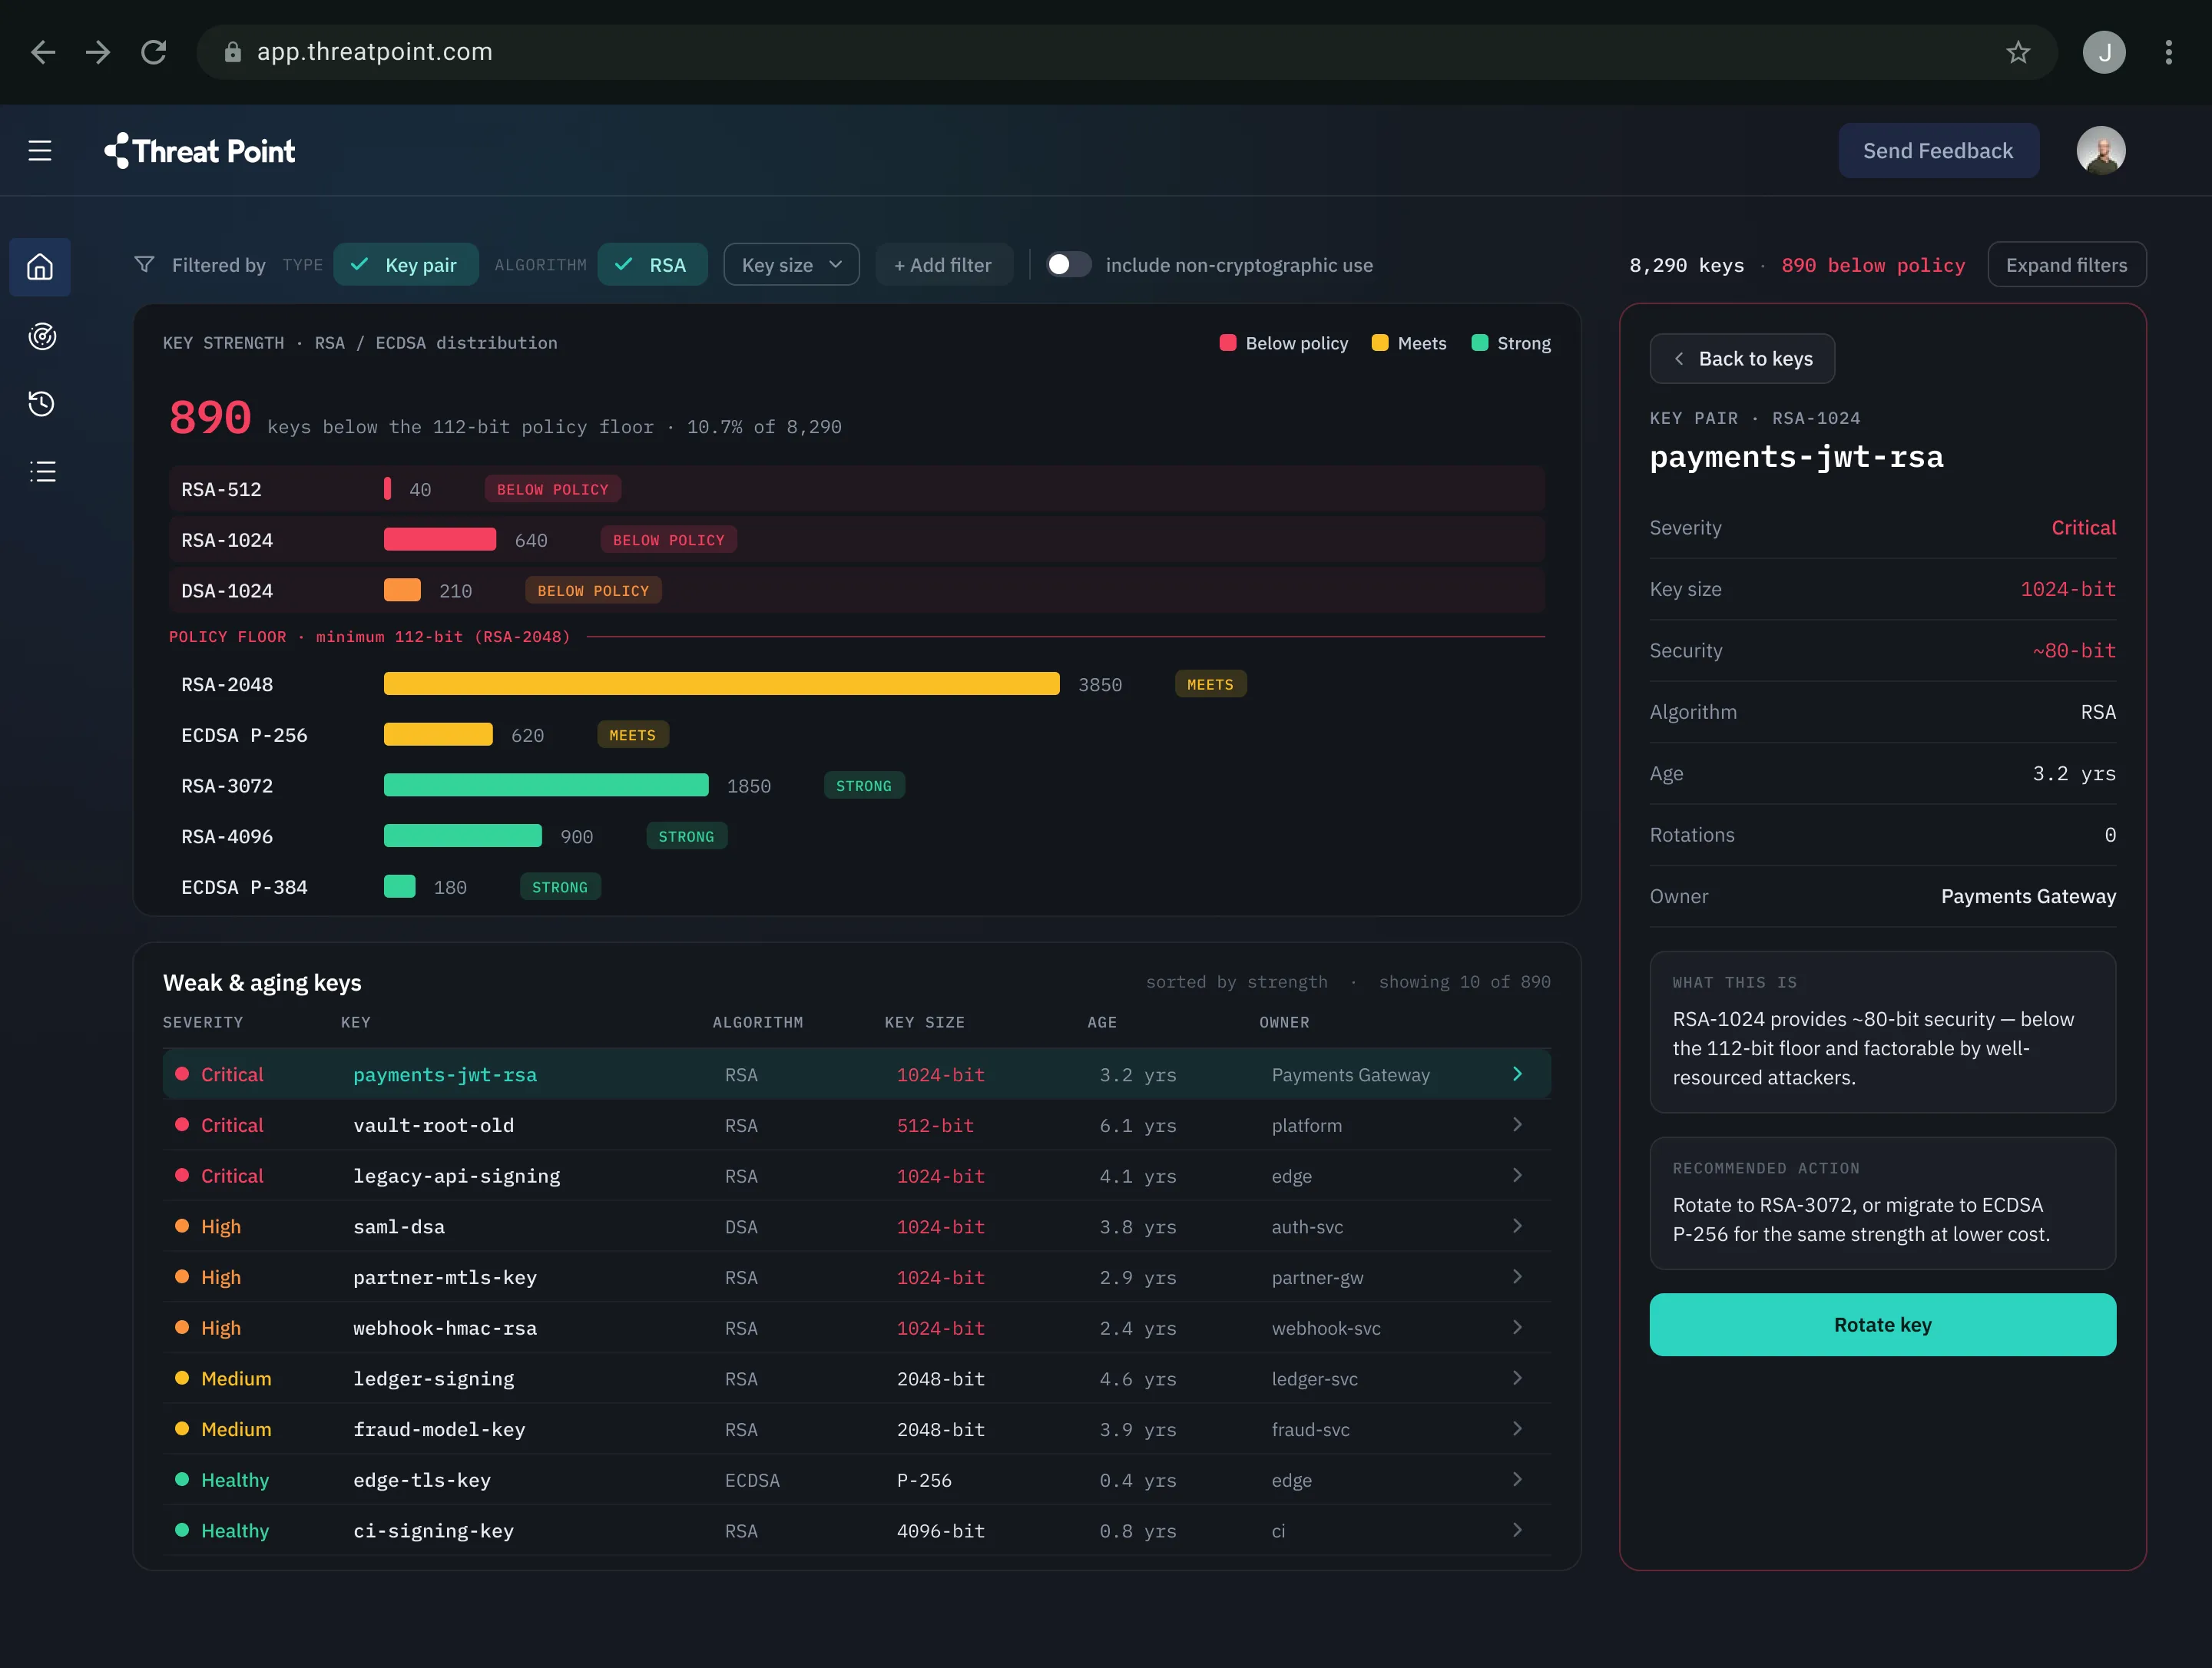Click Back to keys button
This screenshot has height=1668, width=2212.
pos(1742,359)
